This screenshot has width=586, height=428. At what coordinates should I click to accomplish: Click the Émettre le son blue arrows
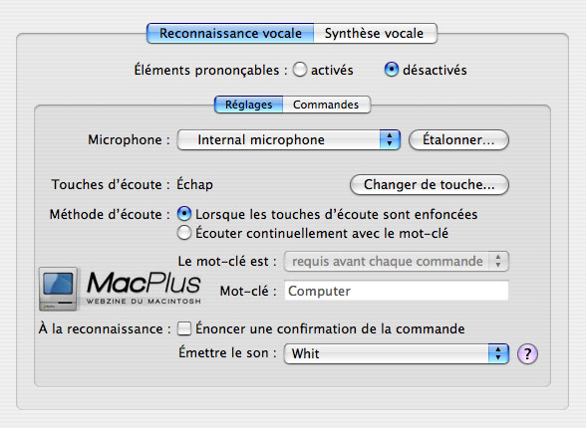[x=498, y=353]
